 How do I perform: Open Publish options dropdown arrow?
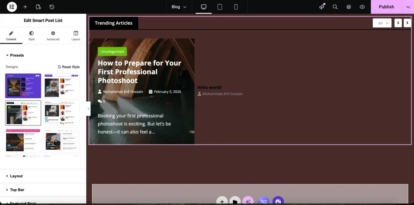point(408,7)
